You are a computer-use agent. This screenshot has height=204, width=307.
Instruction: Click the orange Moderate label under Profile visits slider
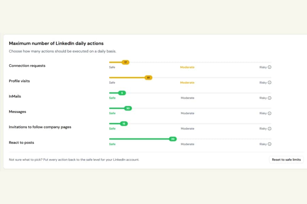coord(187,83)
